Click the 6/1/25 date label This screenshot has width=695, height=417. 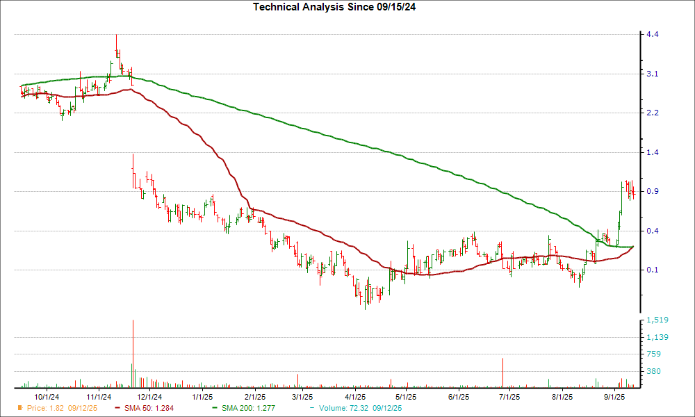pyautogui.click(x=458, y=397)
